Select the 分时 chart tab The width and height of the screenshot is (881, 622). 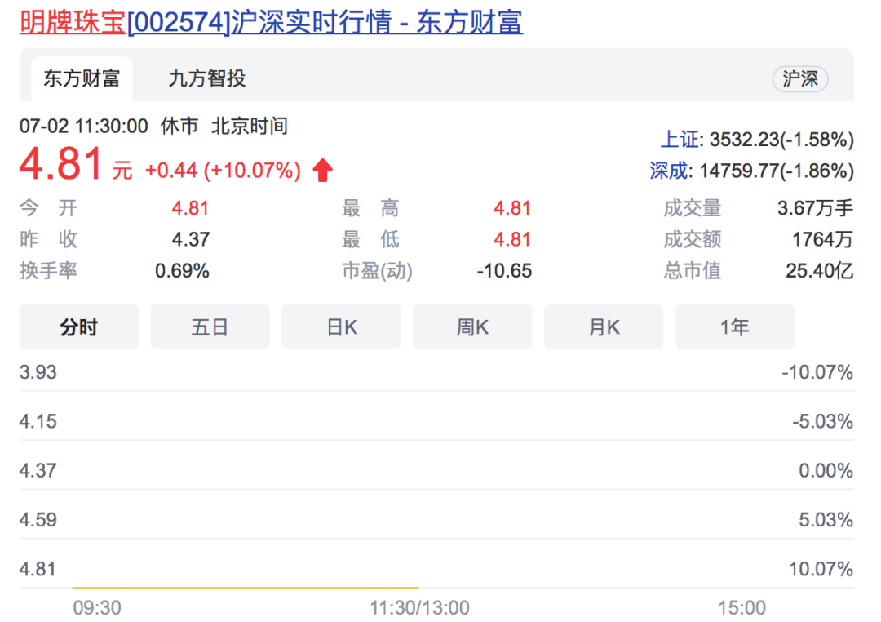(x=78, y=327)
